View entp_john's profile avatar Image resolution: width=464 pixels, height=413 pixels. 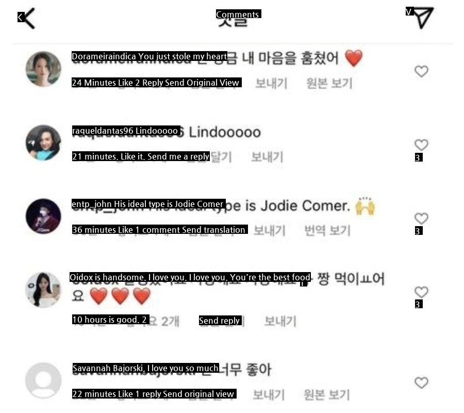point(43,216)
